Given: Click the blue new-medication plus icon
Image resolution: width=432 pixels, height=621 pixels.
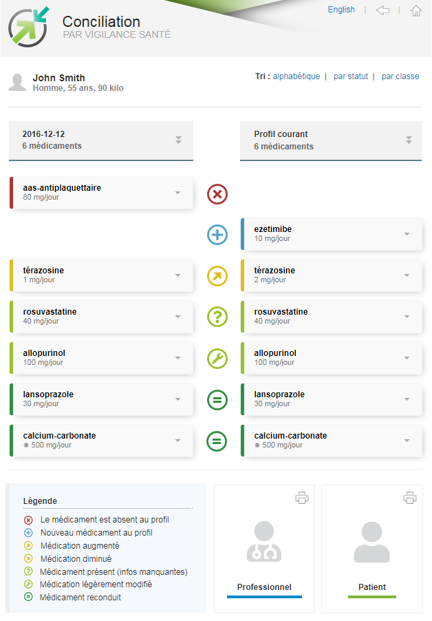Looking at the screenshot, I should coord(217,235).
